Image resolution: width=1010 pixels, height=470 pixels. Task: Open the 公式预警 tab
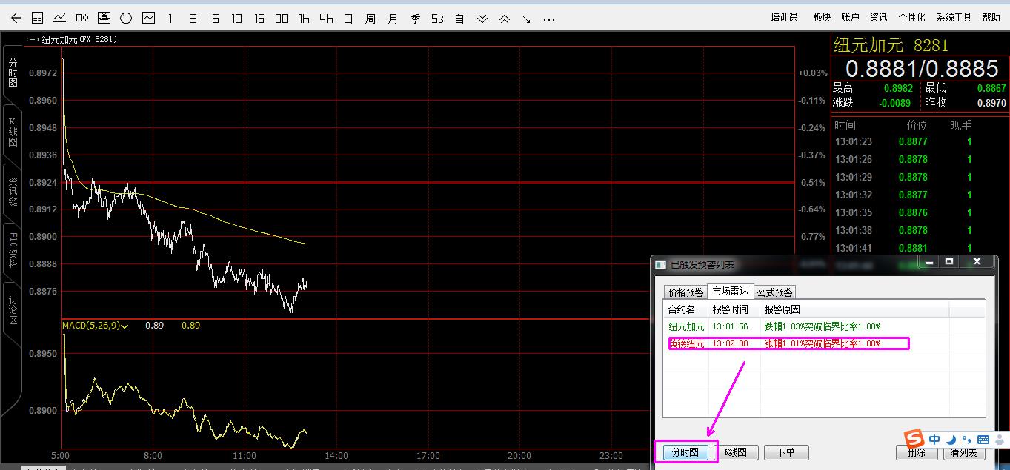click(x=774, y=292)
